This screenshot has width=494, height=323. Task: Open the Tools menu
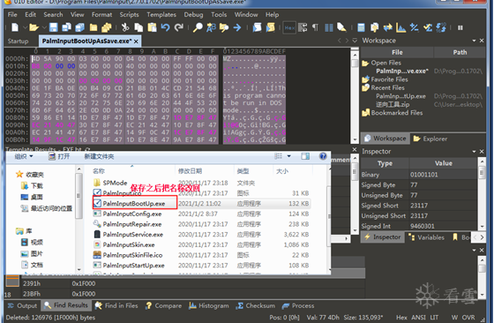(219, 14)
